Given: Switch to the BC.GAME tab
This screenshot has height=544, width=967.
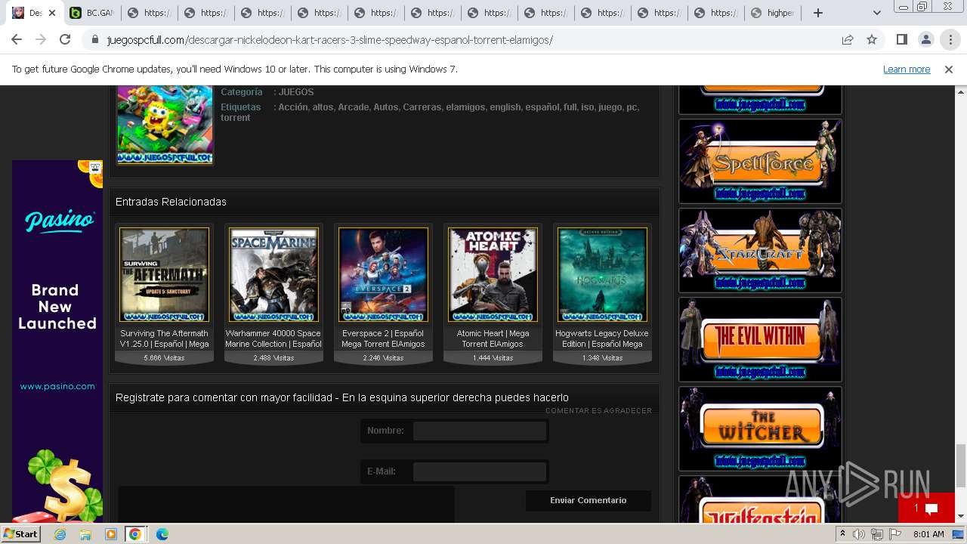Looking at the screenshot, I should tap(91, 13).
